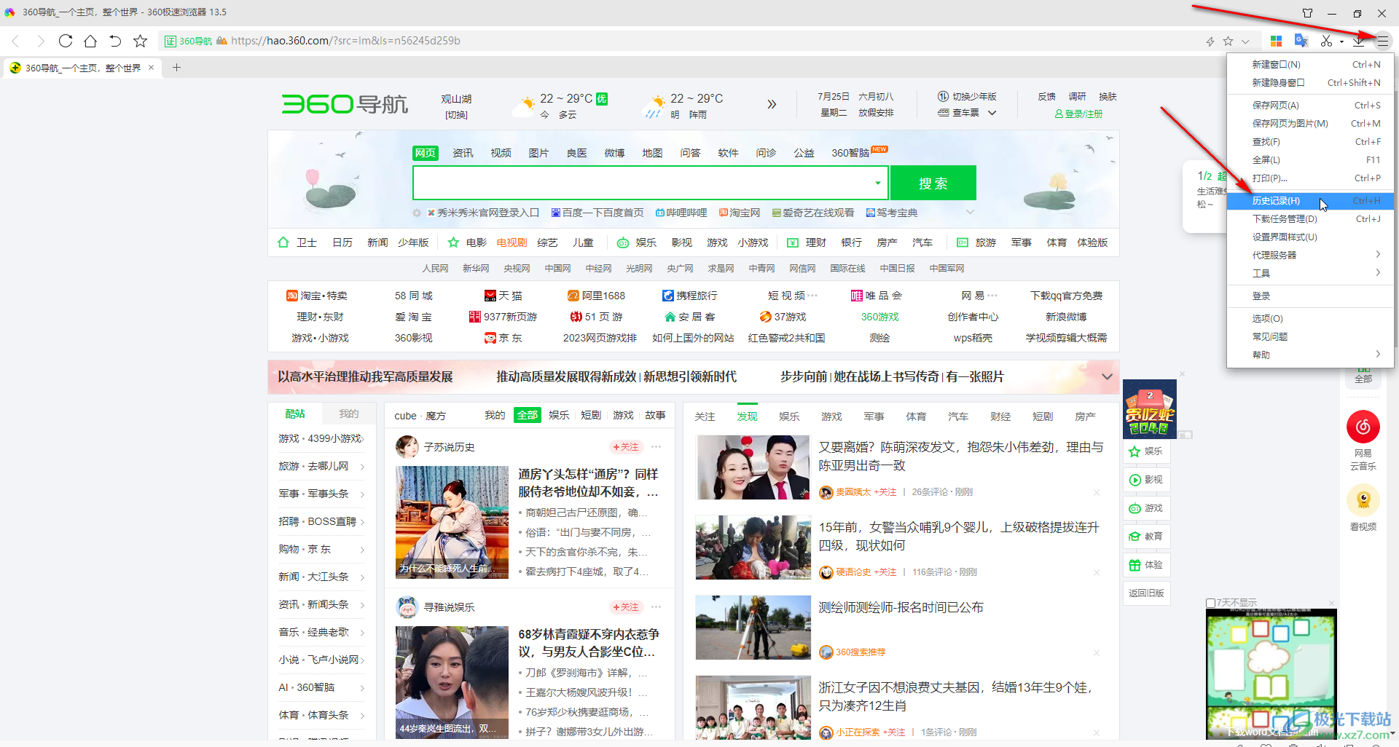The width and height of the screenshot is (1399, 747).
Task: Expand the 查车票 dropdown chevron
Action: [x=992, y=113]
